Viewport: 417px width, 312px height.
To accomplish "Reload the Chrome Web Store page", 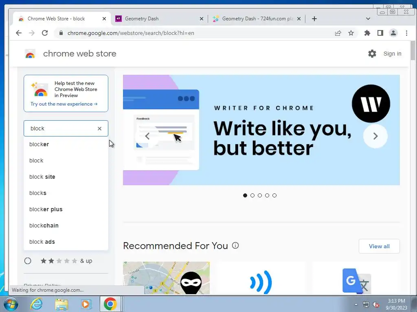I will (x=45, y=33).
